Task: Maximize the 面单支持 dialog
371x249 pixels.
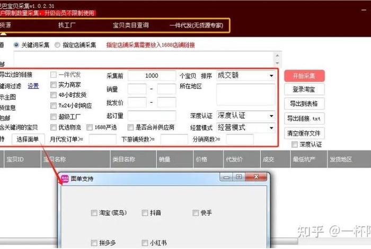Action: tap(238, 177)
